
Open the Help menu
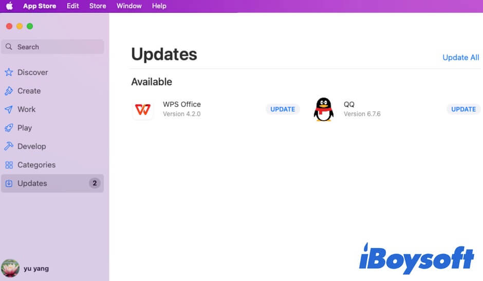159,6
